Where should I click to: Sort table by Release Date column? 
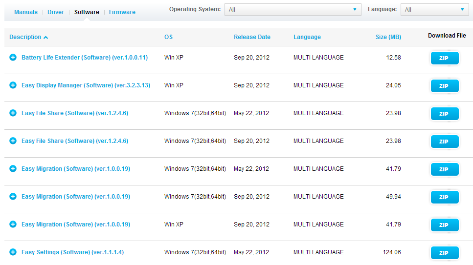(252, 37)
